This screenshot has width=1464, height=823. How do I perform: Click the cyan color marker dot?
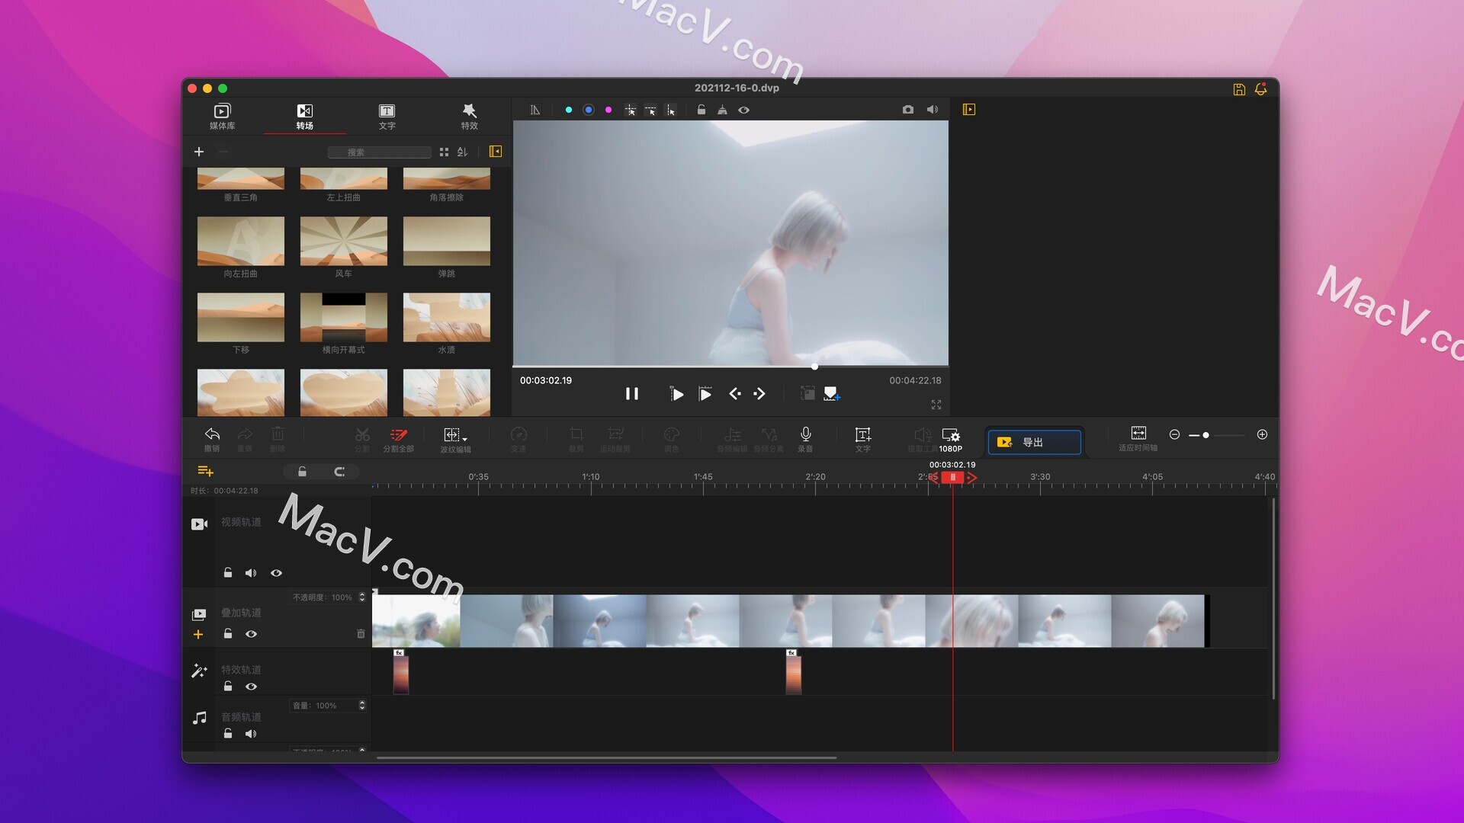click(x=569, y=110)
